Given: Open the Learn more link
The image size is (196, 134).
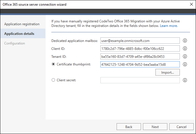Looking at the screenshot, I should 169,26.
